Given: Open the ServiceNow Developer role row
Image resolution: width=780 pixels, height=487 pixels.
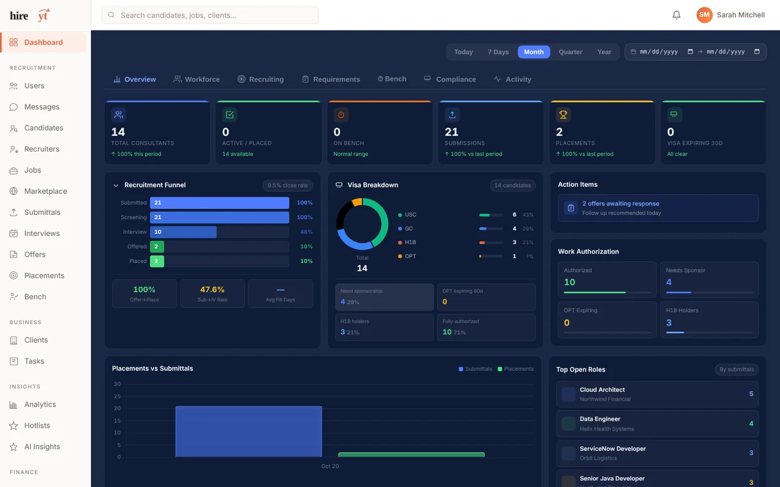Looking at the screenshot, I should 658,454.
